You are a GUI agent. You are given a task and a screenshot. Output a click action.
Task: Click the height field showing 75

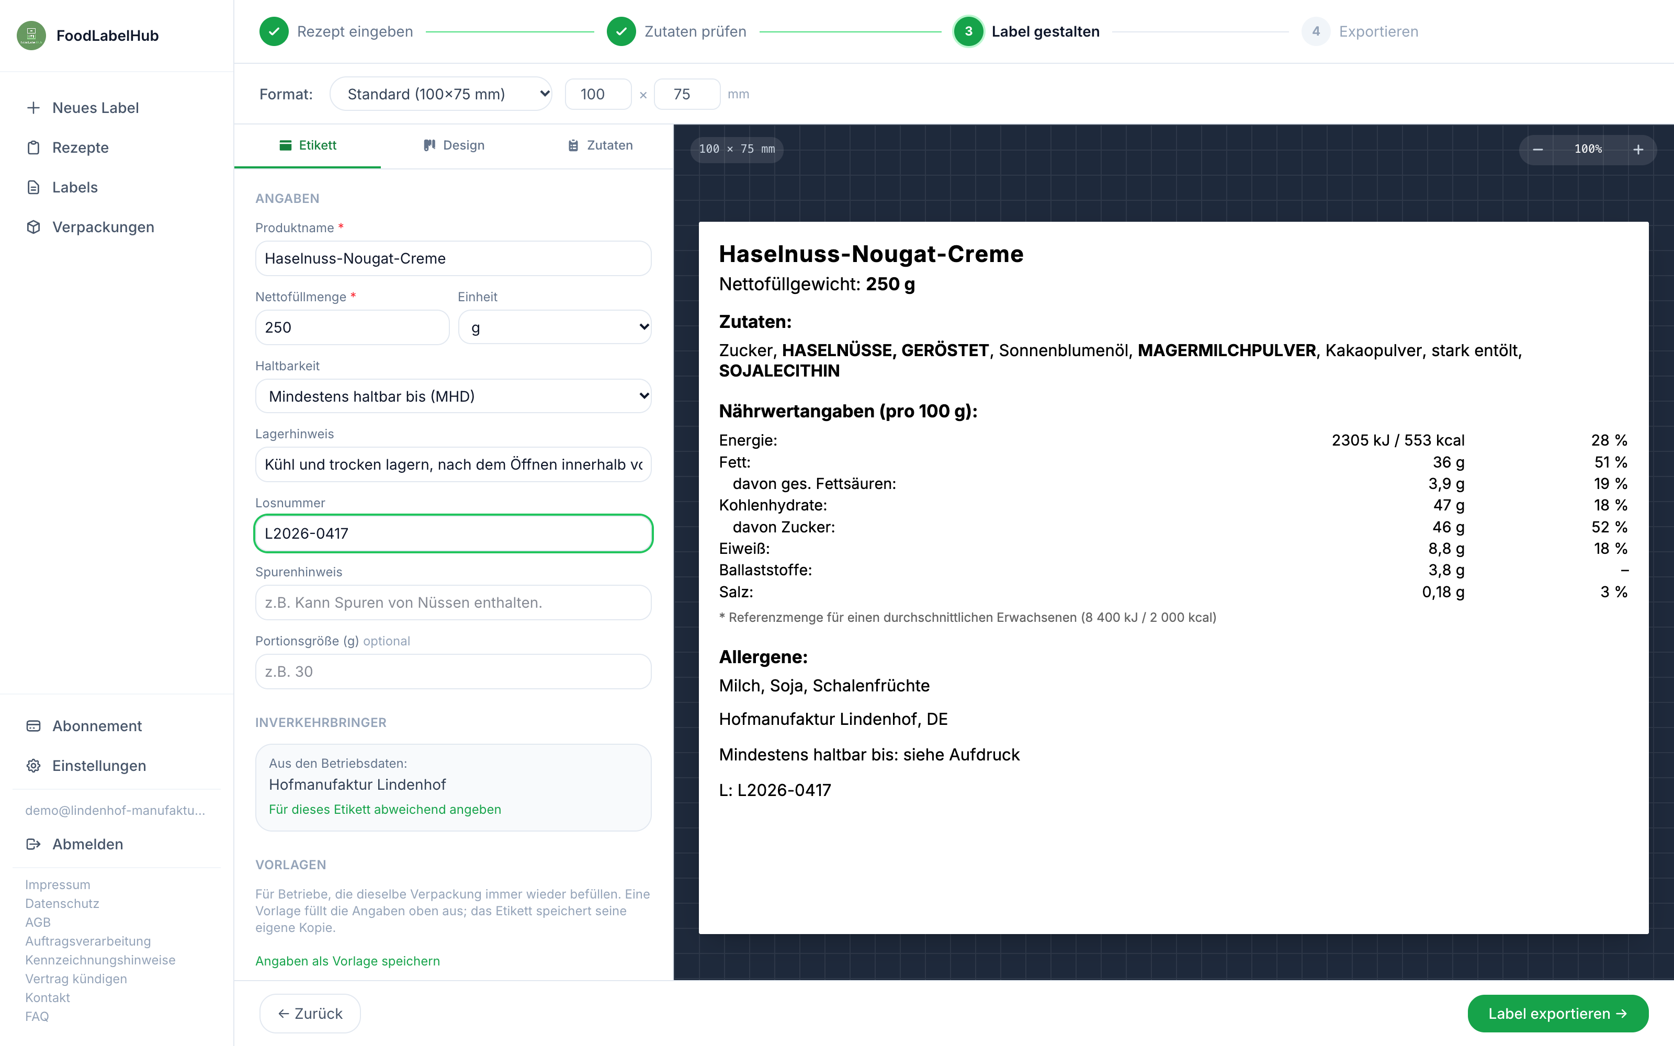[687, 94]
